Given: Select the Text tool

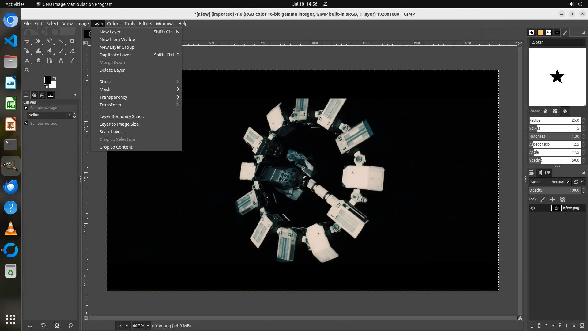Looking at the screenshot, I should tap(61, 61).
